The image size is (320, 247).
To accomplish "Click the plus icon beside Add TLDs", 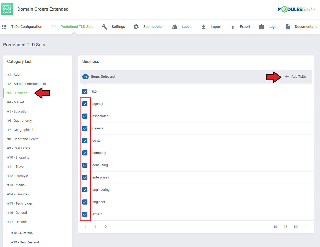I will [287, 77].
